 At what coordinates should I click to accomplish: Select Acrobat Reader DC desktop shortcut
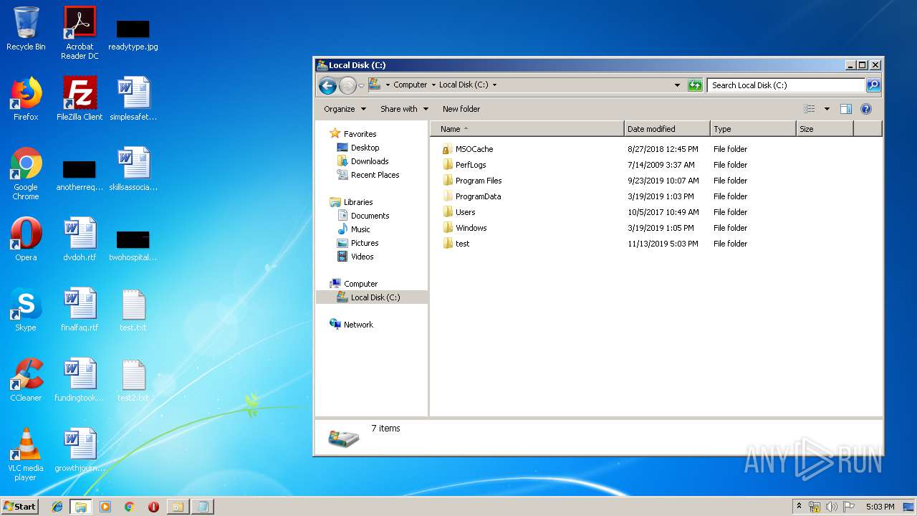click(80, 33)
